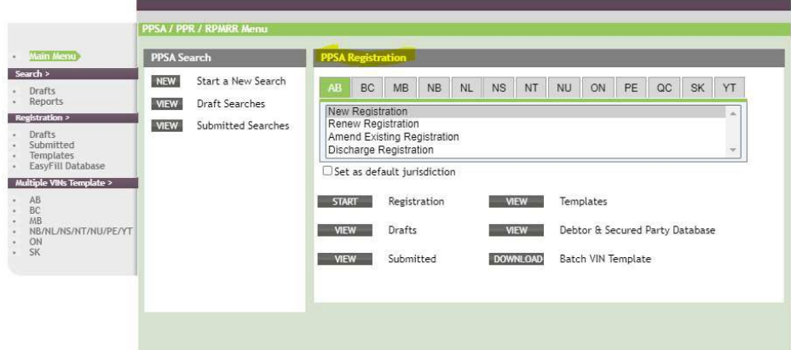Click the PPSA Search panel heading
This screenshot has height=350, width=791.
[x=181, y=58]
